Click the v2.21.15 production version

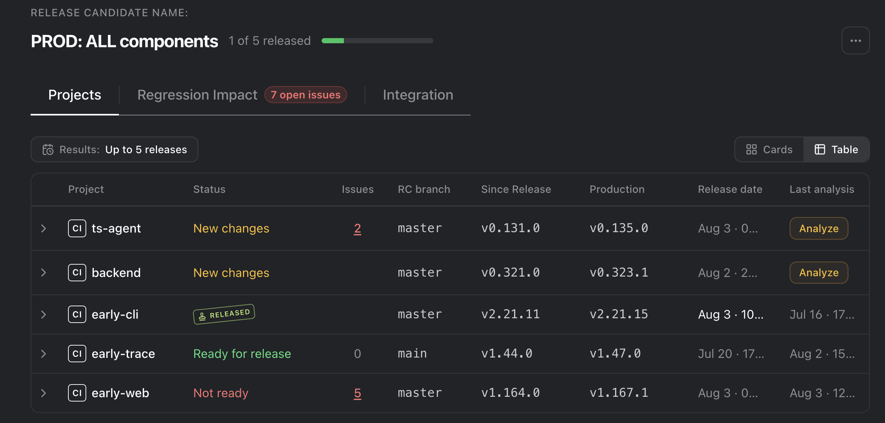[x=619, y=314]
